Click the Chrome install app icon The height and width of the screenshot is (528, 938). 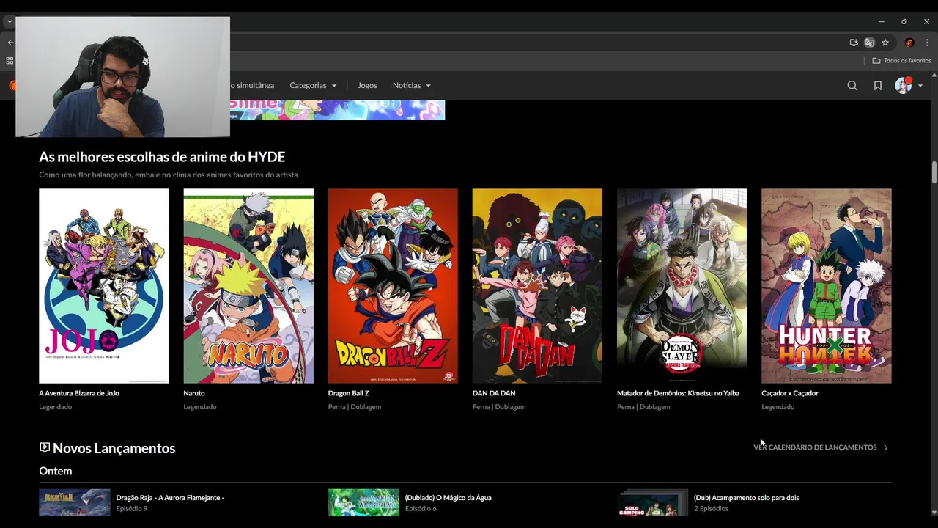(x=854, y=43)
